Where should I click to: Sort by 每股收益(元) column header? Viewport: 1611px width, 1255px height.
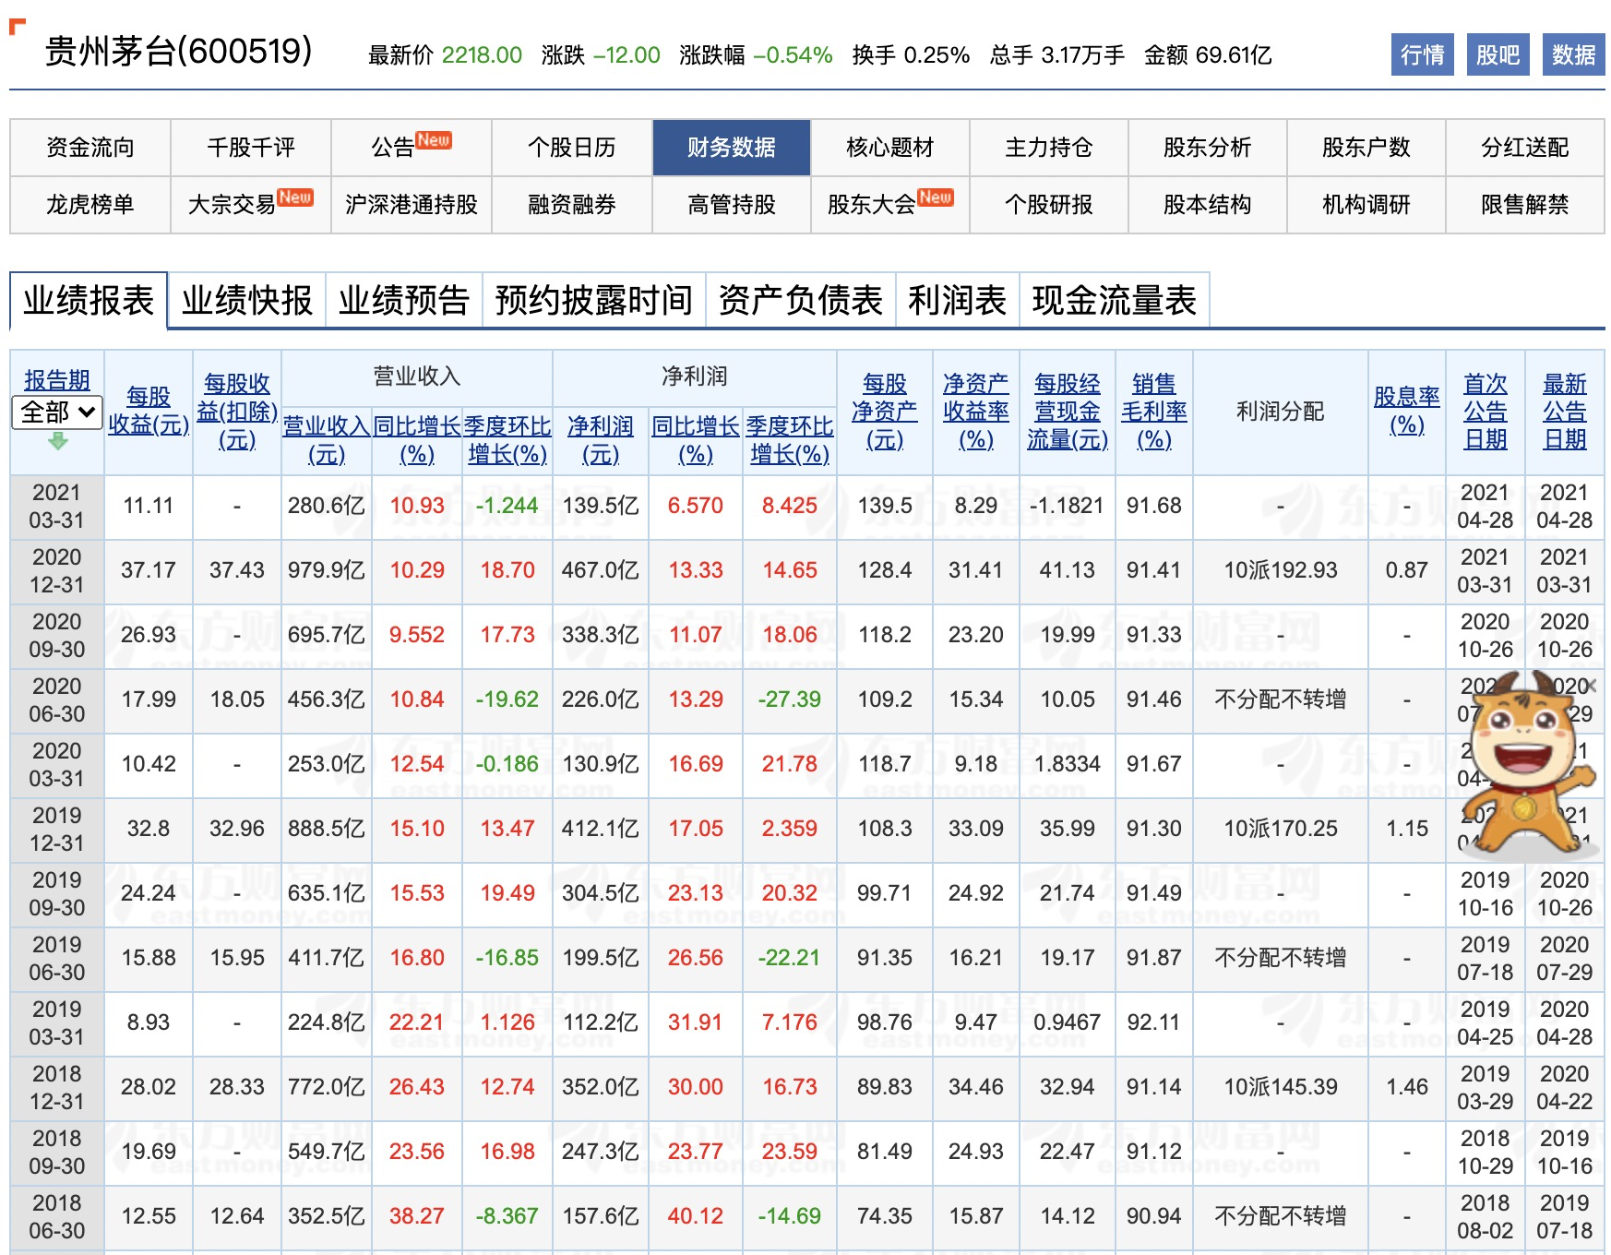[x=149, y=411]
